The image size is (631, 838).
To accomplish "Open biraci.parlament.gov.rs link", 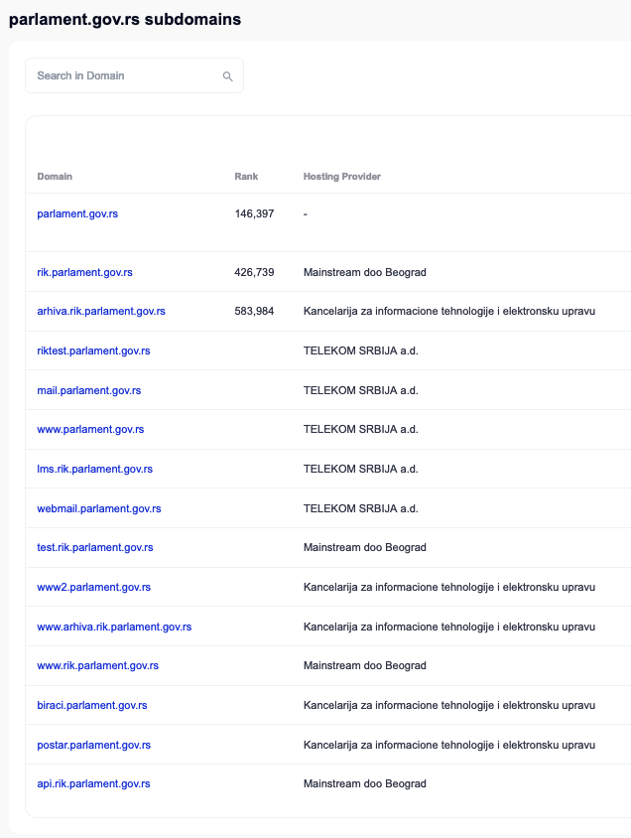I will [92, 705].
